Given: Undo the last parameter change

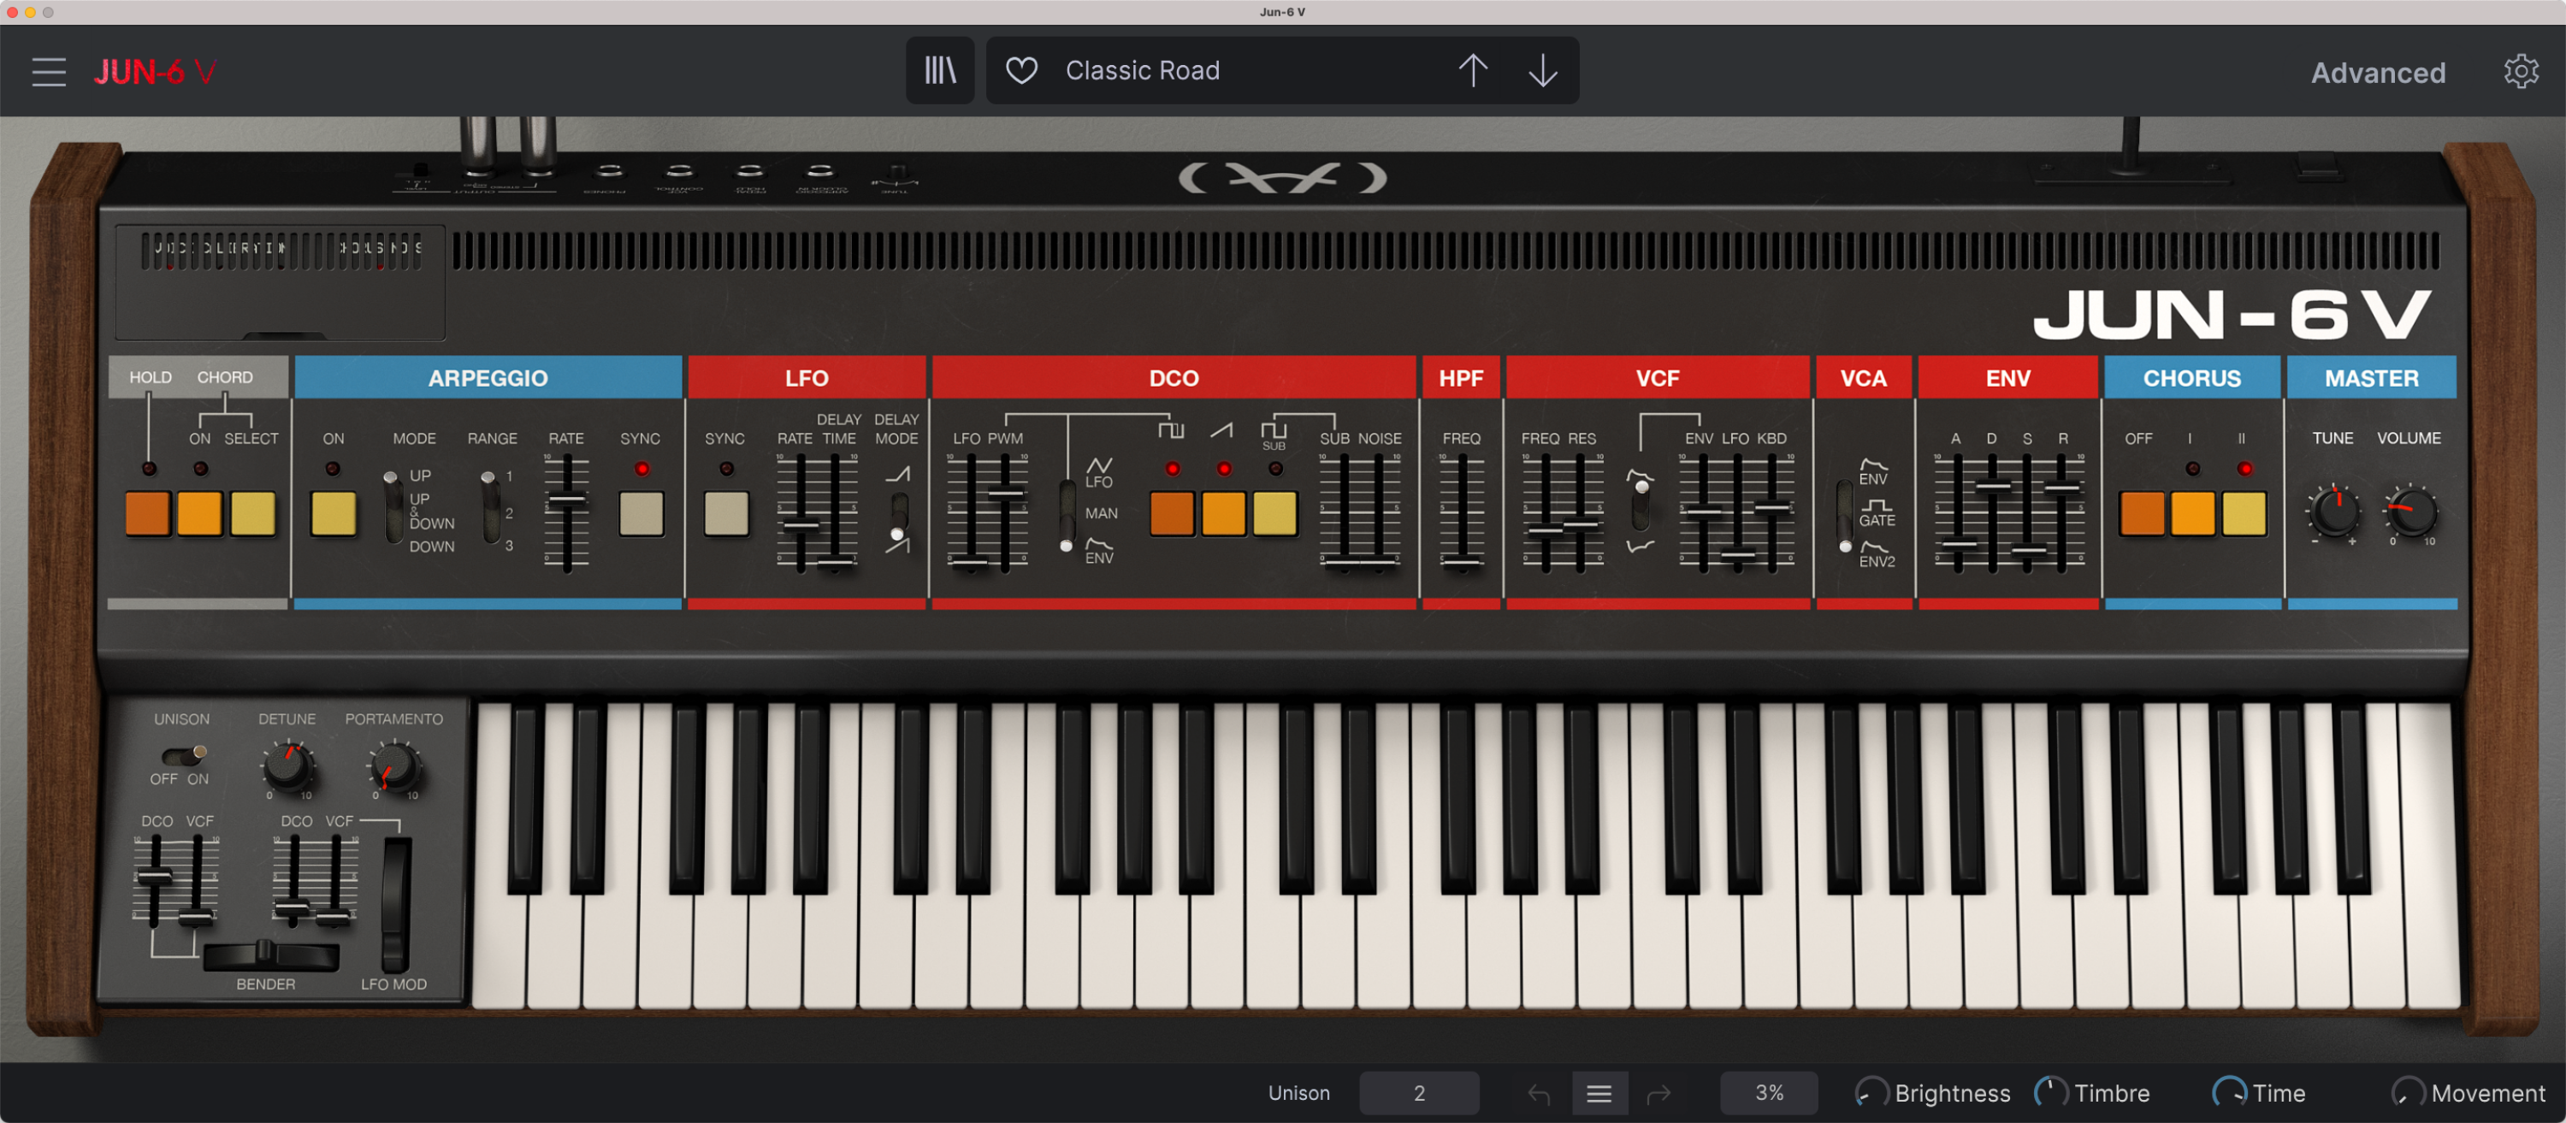Looking at the screenshot, I should pos(1538,1092).
